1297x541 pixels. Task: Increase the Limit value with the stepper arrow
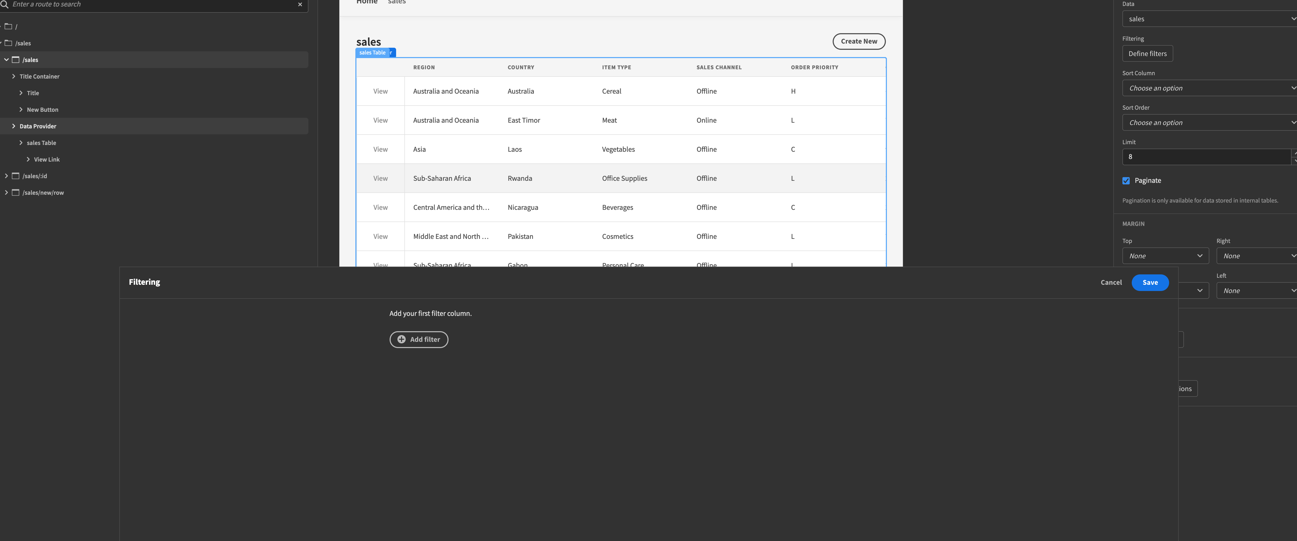coord(1294,152)
